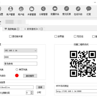Click the monitor icon on 我的电脑 tab
Viewport: 97px width, 97px height.
coord(6,29)
